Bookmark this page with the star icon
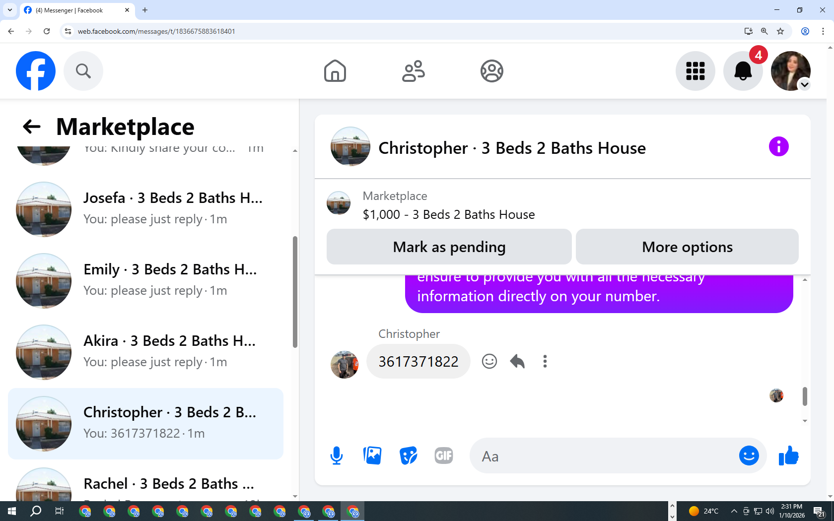 pyautogui.click(x=780, y=31)
